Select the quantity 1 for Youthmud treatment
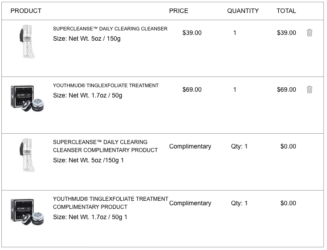327x250 pixels. point(234,89)
